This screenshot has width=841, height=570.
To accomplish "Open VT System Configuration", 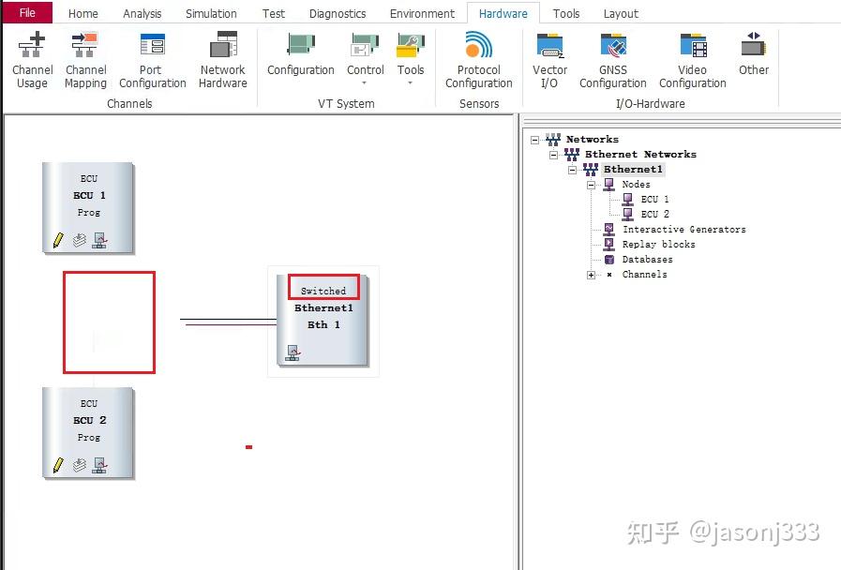I will click(299, 56).
